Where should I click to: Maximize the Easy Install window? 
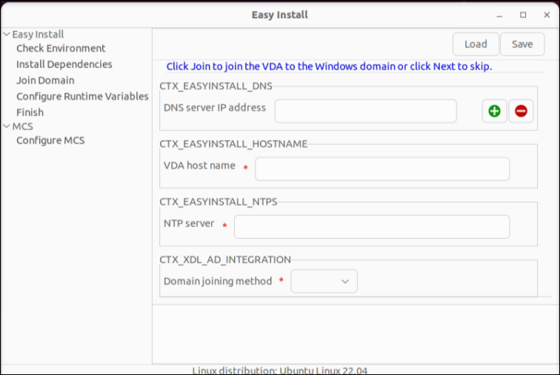[523, 15]
